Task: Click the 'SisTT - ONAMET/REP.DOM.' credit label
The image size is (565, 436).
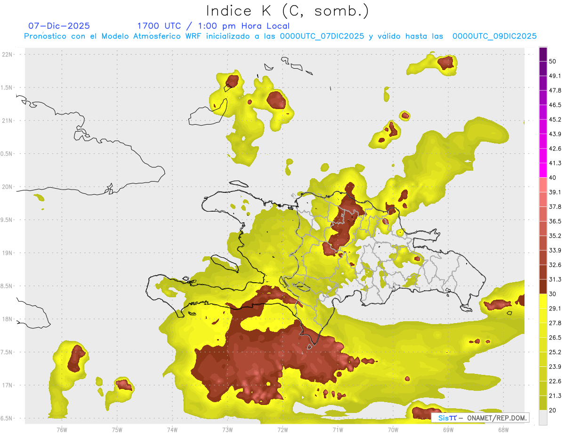Action: (x=480, y=418)
